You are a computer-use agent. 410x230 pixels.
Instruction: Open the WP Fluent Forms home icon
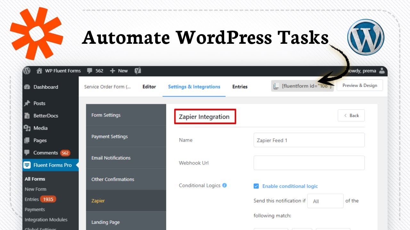coord(39,71)
